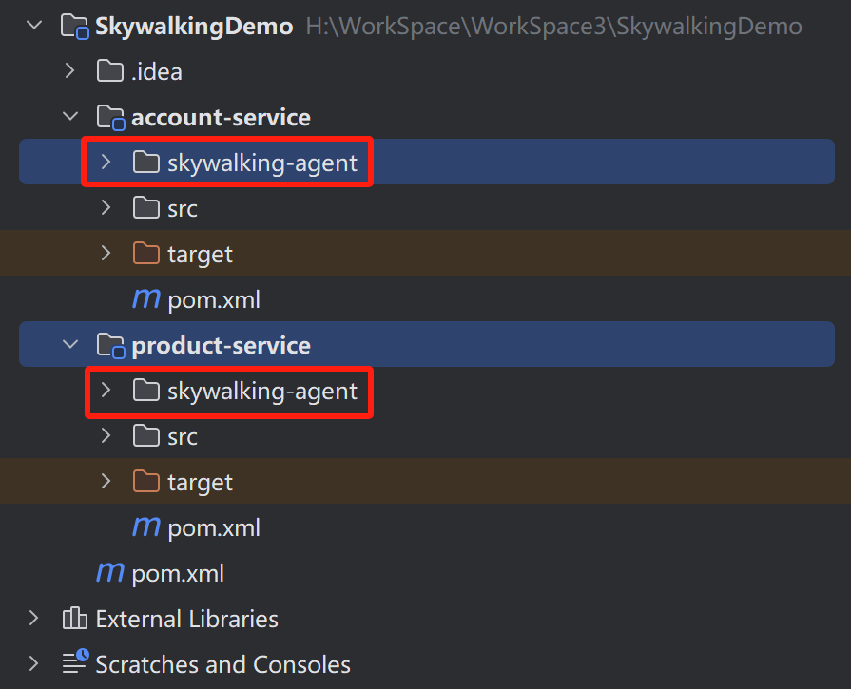Click the External Libraries icon

pos(74,618)
